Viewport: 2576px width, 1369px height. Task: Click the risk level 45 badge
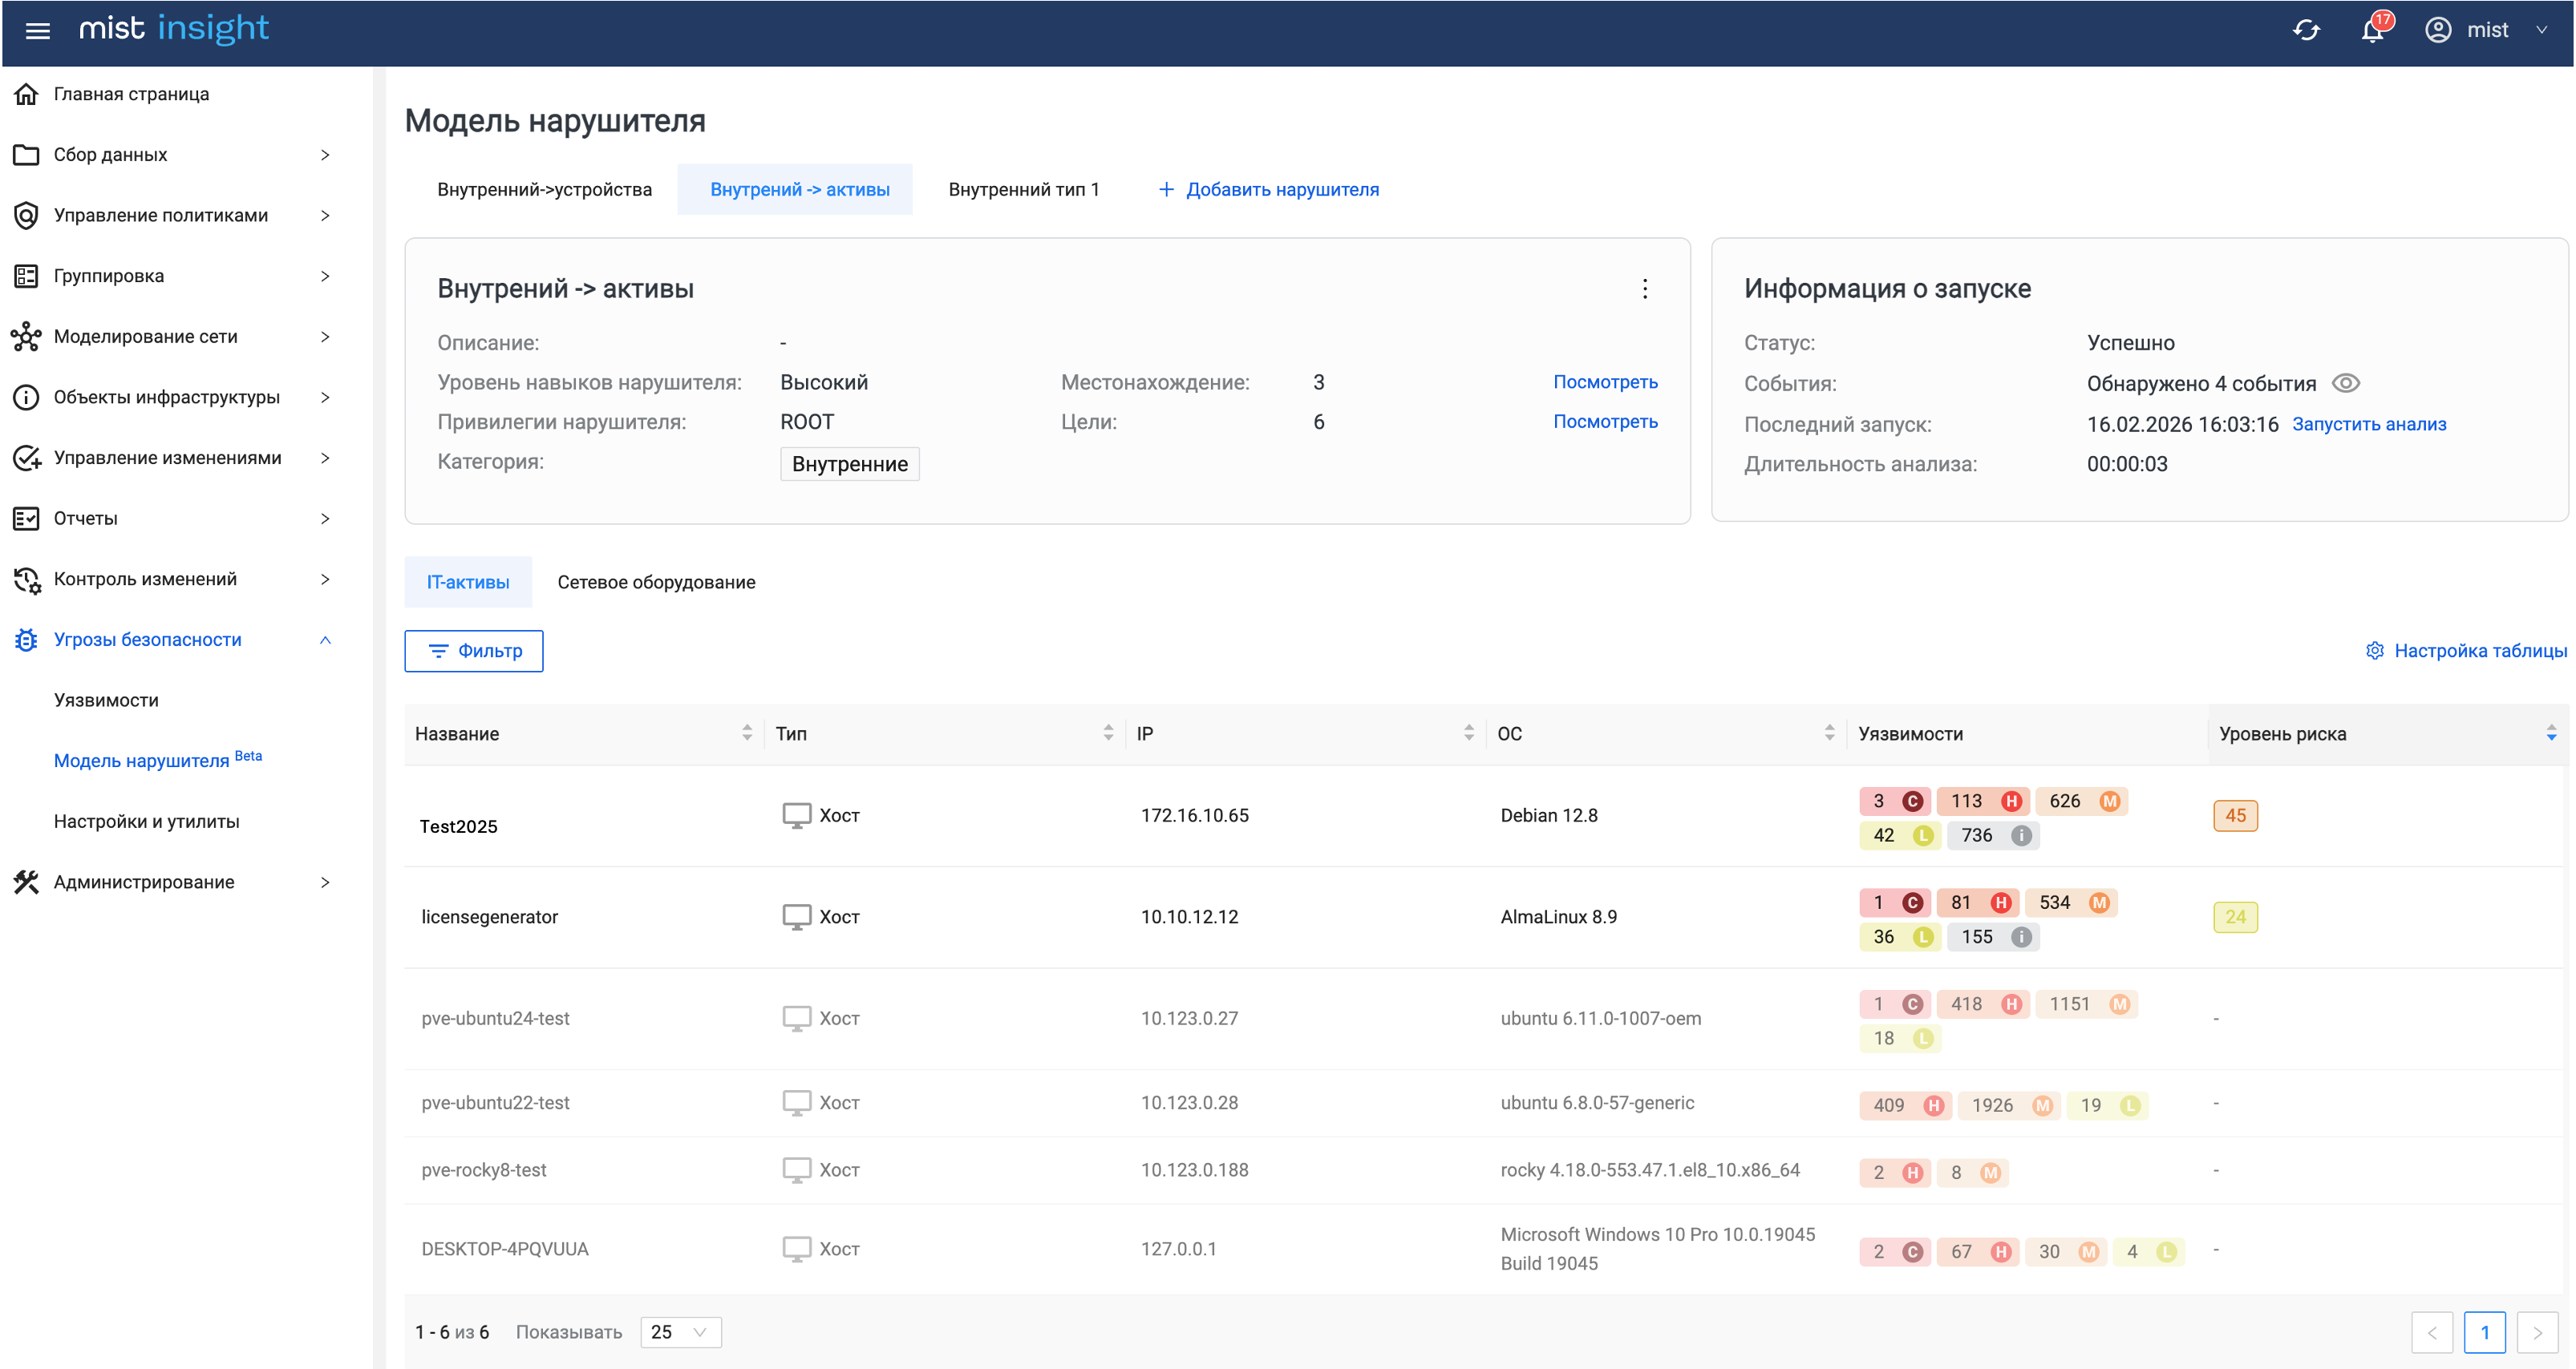click(2234, 815)
